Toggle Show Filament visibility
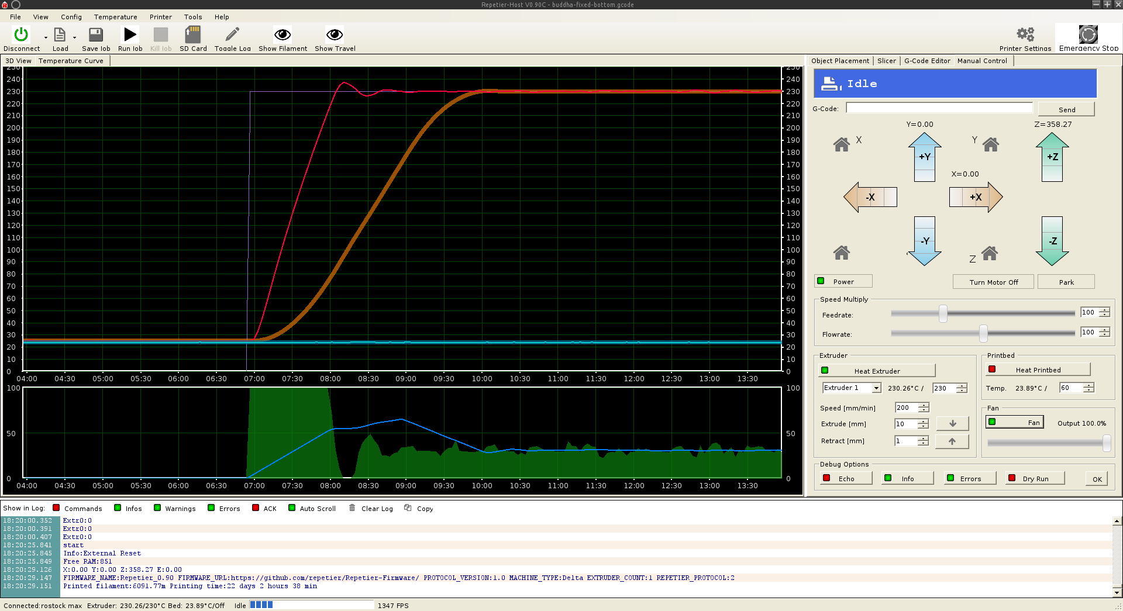This screenshot has width=1123, height=611. coord(283,34)
